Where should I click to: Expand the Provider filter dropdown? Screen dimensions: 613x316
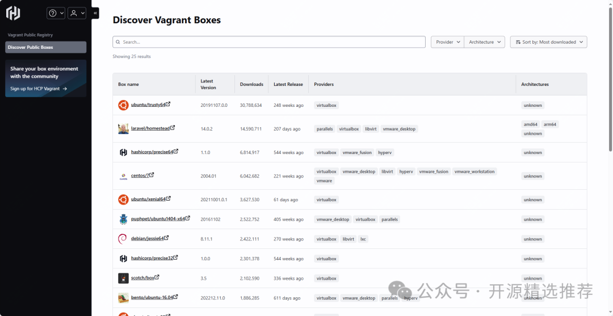(448, 42)
